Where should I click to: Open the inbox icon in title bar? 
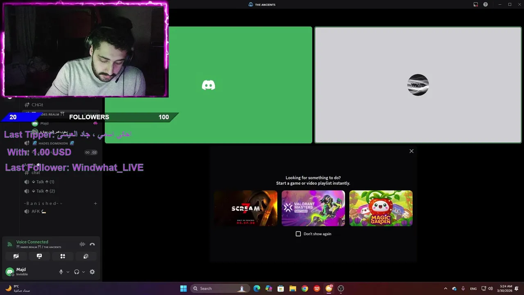(x=476, y=5)
